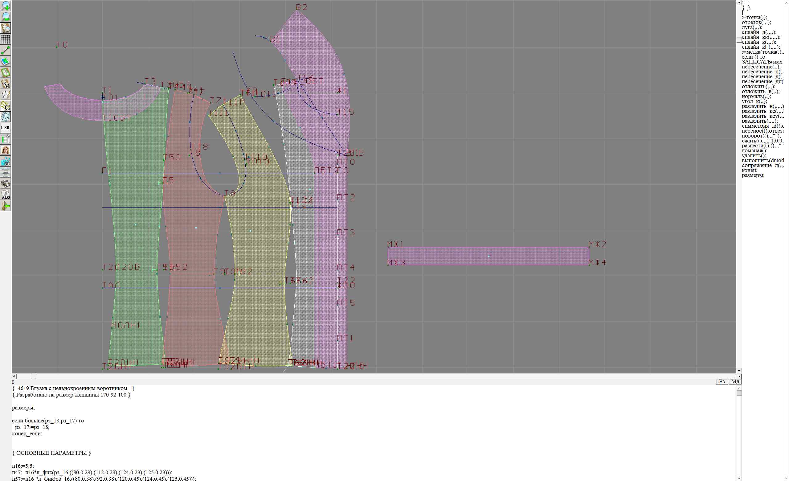Click the zoom in magnifier icon
The width and height of the screenshot is (789, 481).
6,6
